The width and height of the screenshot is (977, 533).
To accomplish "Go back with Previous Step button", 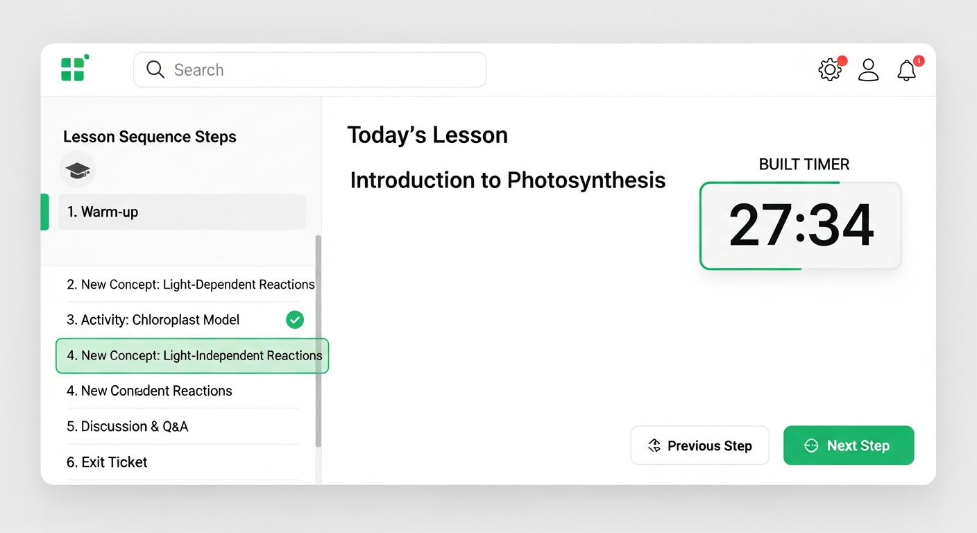I will (699, 446).
